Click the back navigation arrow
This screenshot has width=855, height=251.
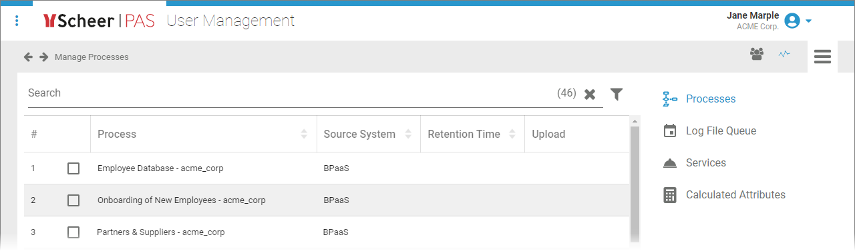28,57
